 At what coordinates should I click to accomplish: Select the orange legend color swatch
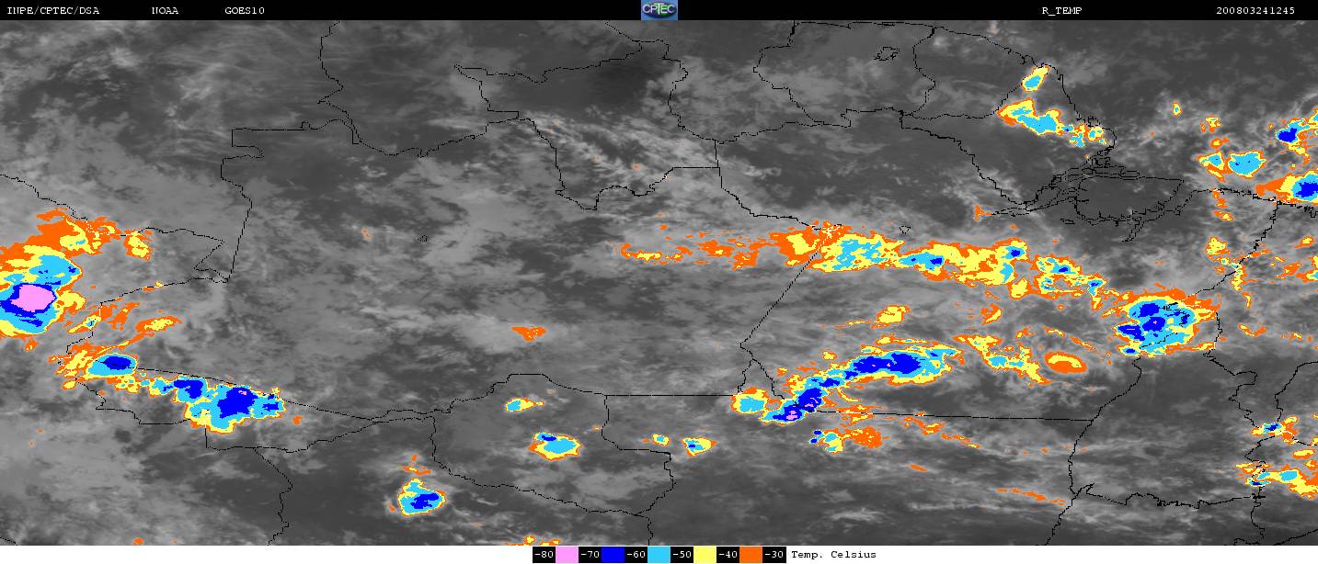(x=751, y=555)
